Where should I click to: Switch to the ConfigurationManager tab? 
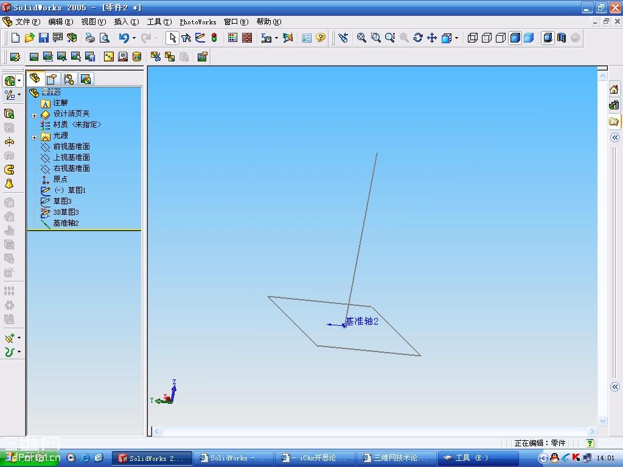(x=69, y=78)
